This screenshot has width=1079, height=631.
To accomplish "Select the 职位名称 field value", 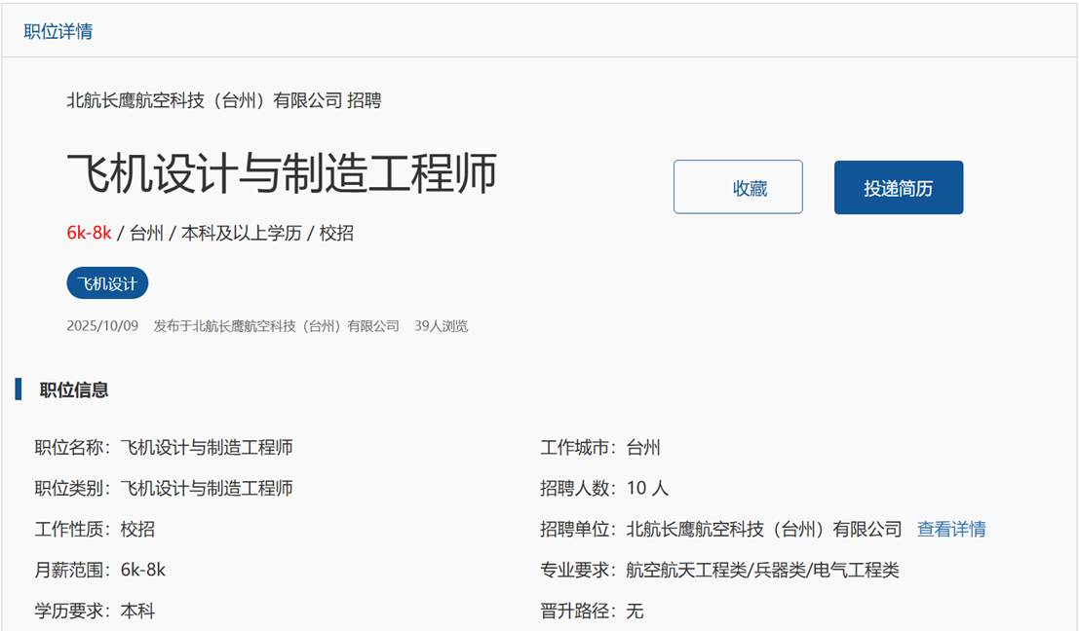I will point(207,448).
